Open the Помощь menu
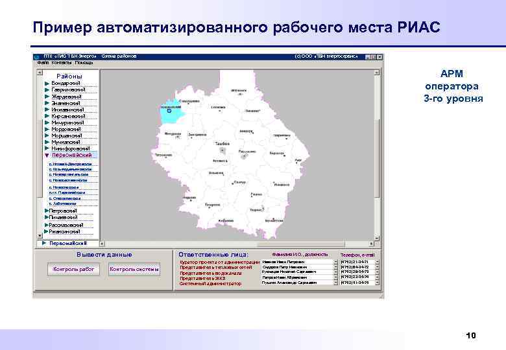The width and height of the screenshot is (506, 350). (84, 62)
